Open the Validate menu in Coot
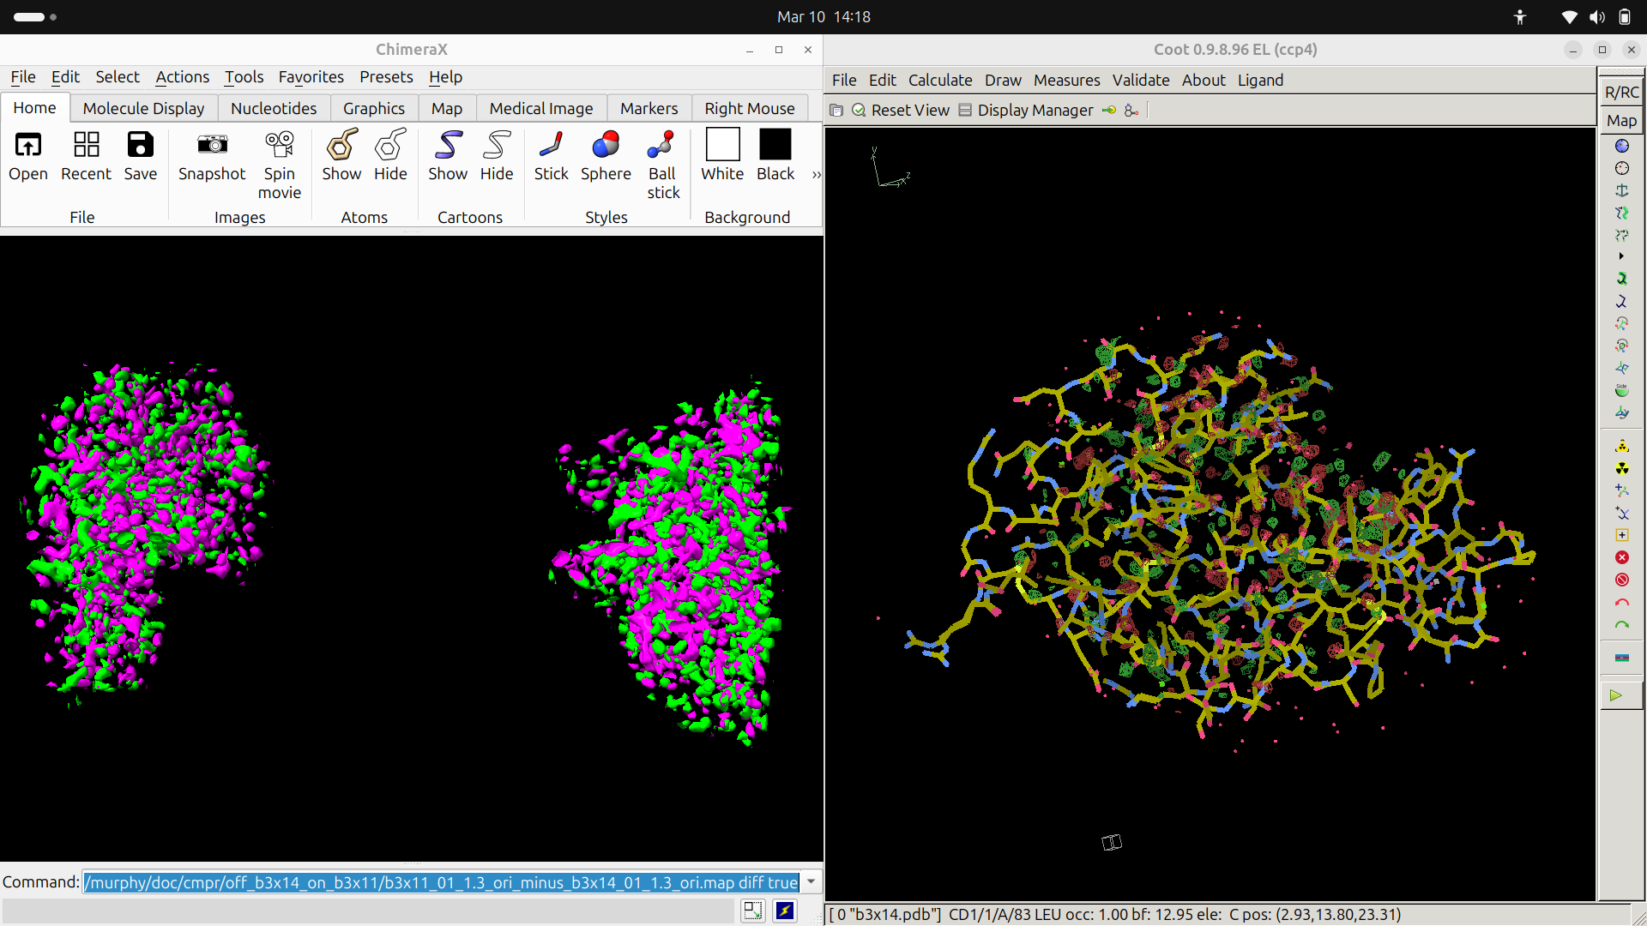 (1140, 80)
